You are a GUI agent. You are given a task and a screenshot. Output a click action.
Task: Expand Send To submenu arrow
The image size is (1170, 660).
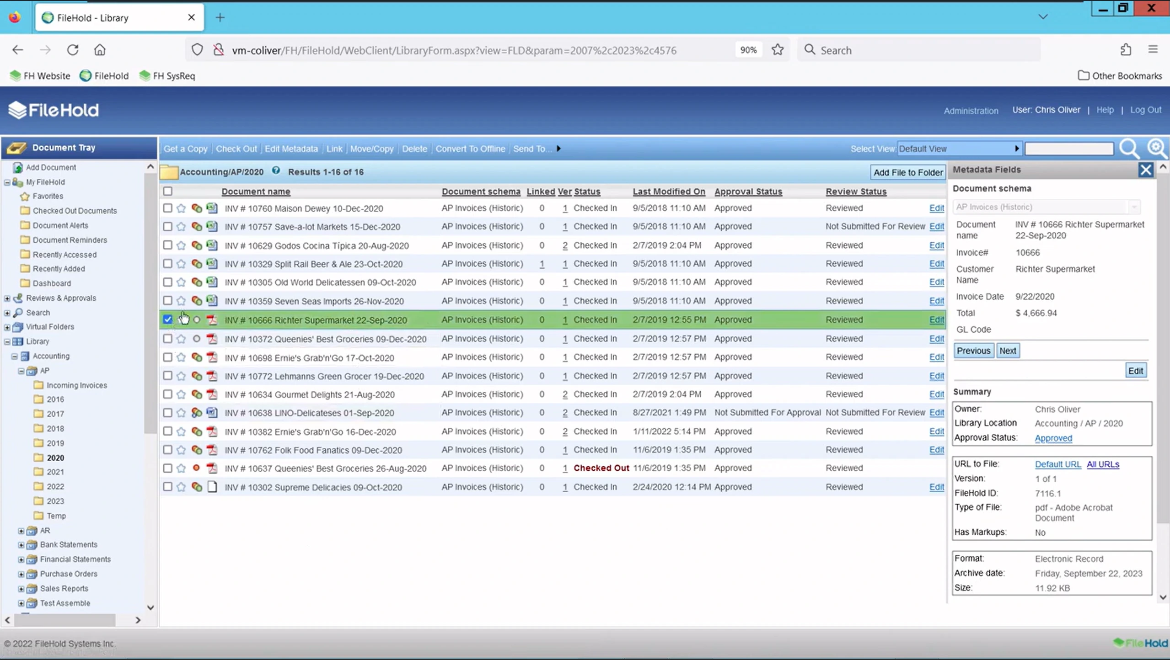(558, 149)
